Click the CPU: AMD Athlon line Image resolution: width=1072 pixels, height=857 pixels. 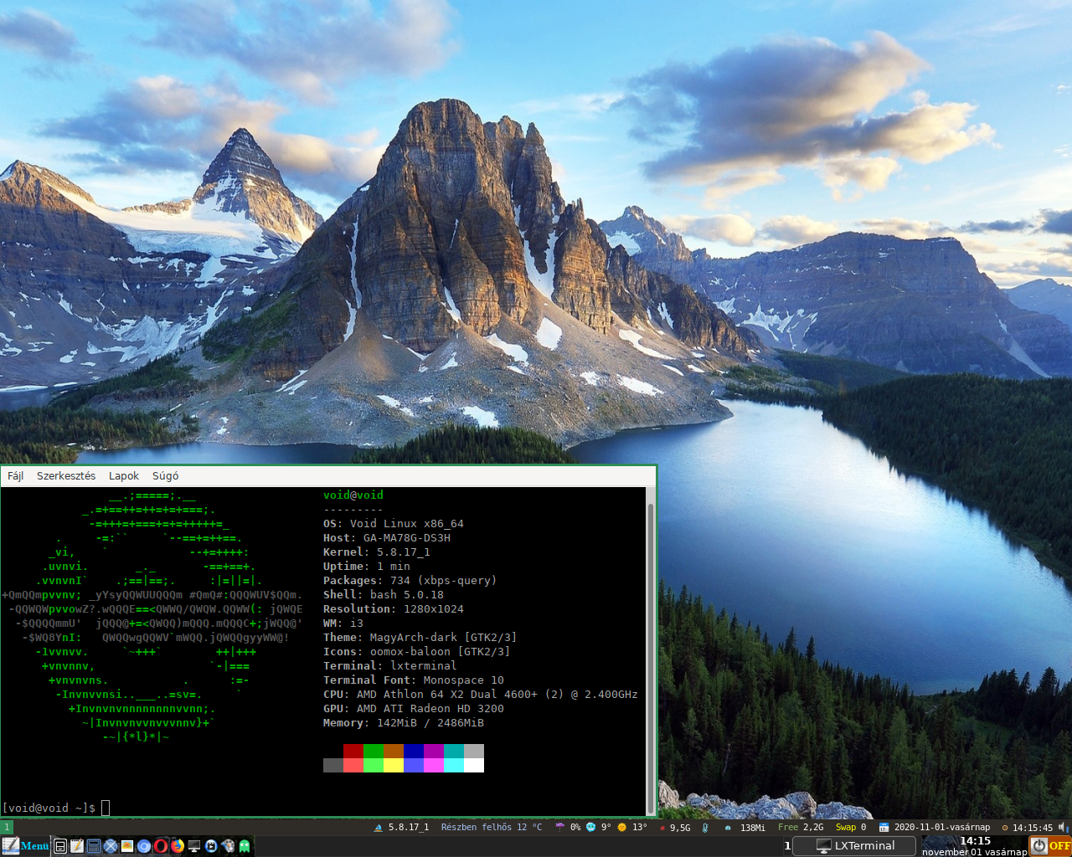tap(481, 694)
